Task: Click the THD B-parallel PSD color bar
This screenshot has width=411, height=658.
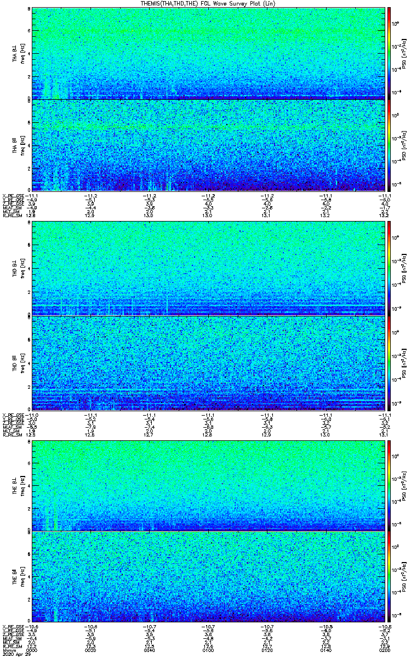Action: coord(389,364)
